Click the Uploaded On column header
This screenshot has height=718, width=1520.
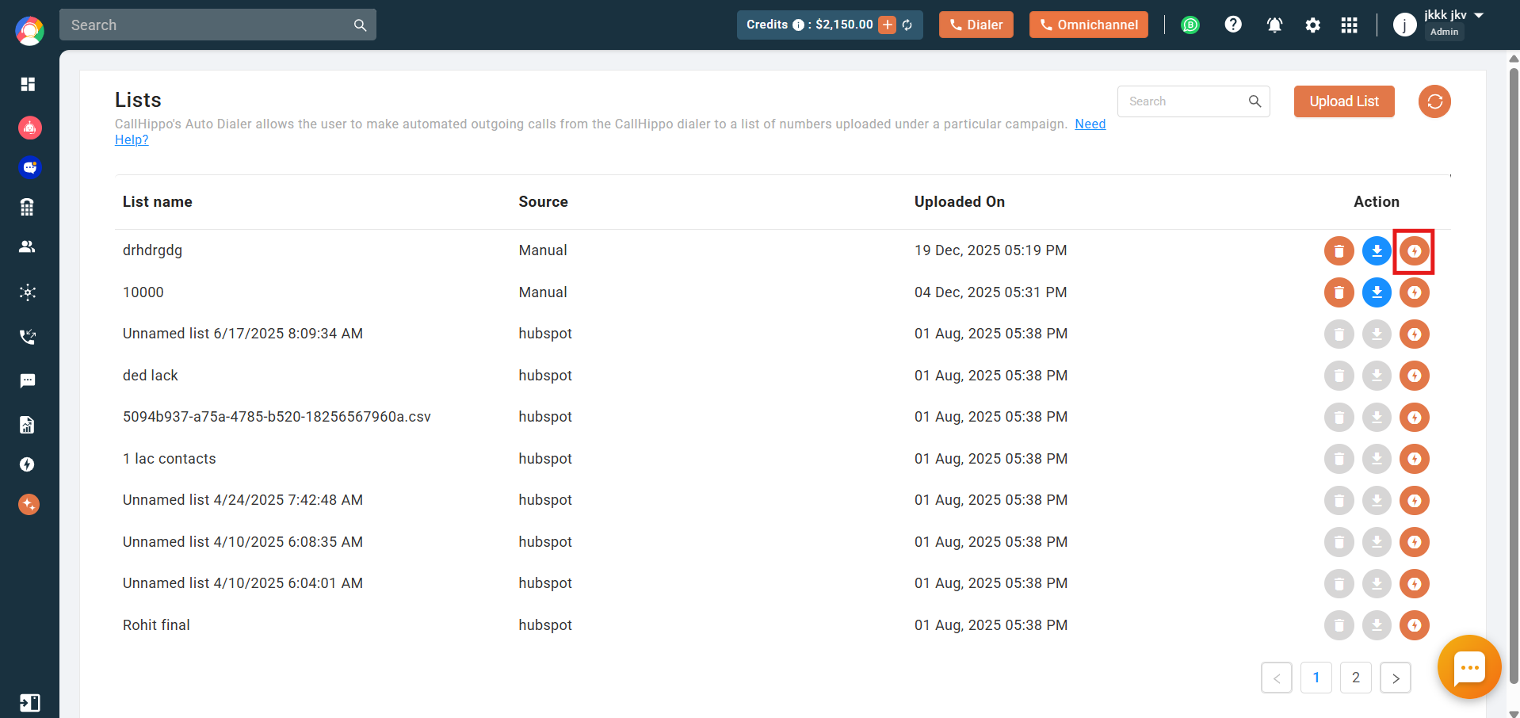point(960,202)
